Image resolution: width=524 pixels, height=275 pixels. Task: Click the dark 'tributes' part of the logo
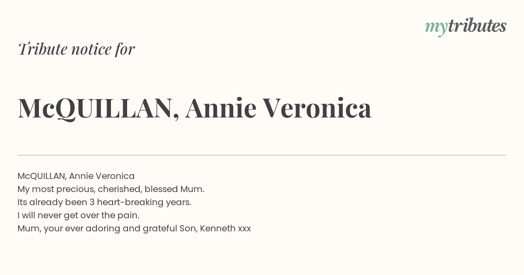pos(477,26)
